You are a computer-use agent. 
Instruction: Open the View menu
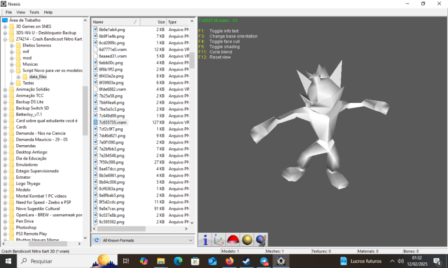coord(21,12)
